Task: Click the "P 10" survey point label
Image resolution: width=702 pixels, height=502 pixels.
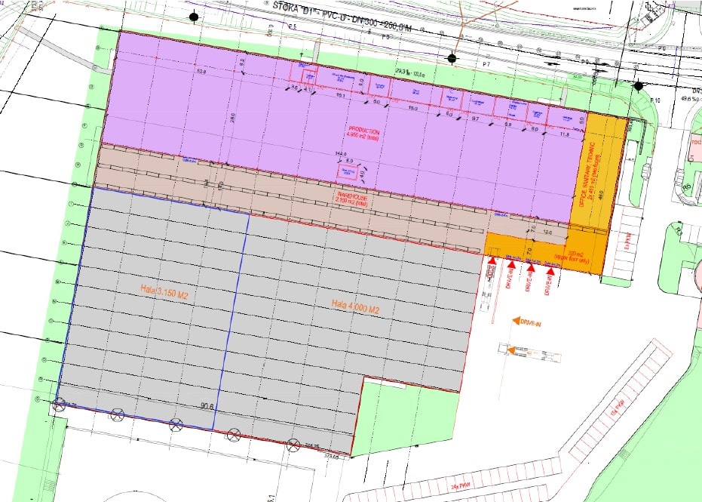Action: pyautogui.click(x=655, y=100)
